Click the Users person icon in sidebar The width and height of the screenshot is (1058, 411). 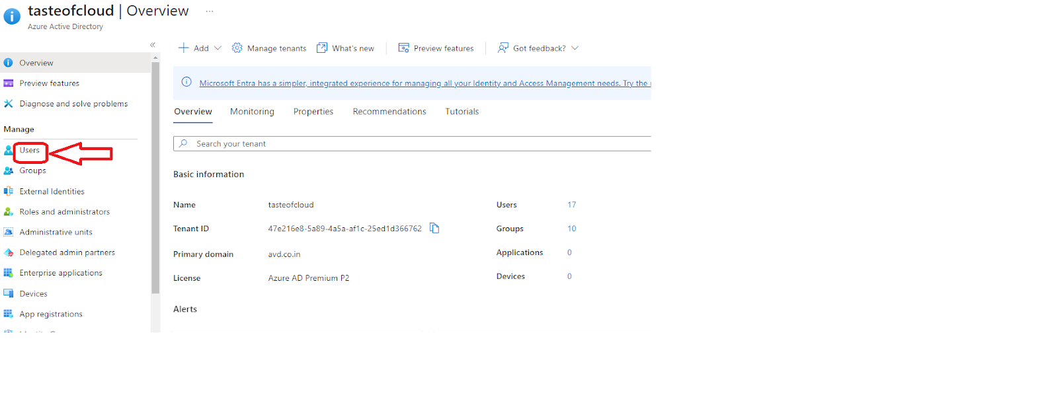[x=9, y=151]
